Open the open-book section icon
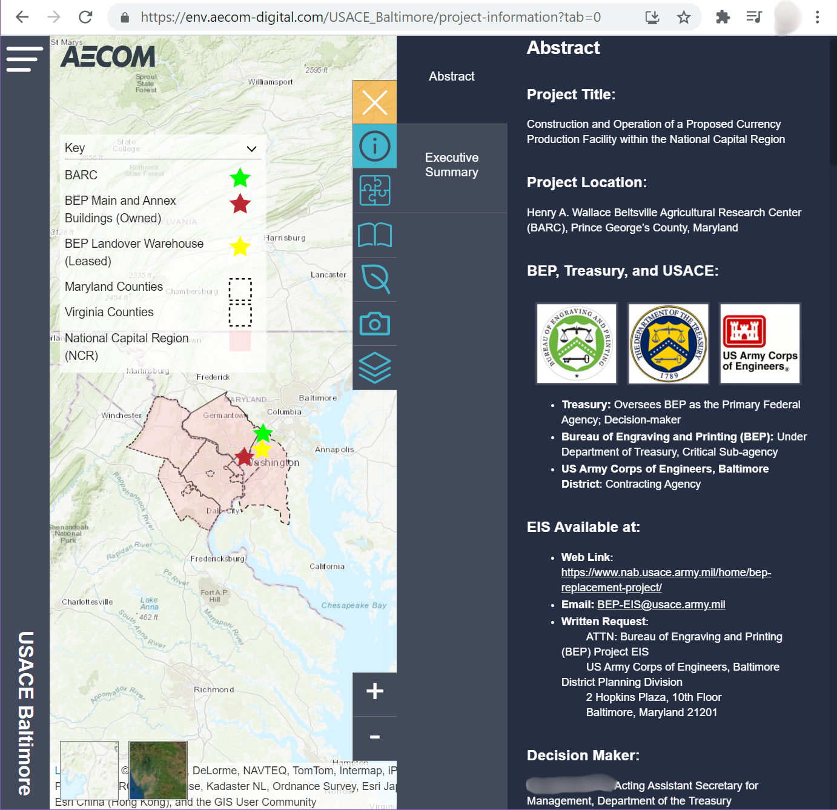Viewport: 837px width, 810px height. pyautogui.click(x=374, y=235)
